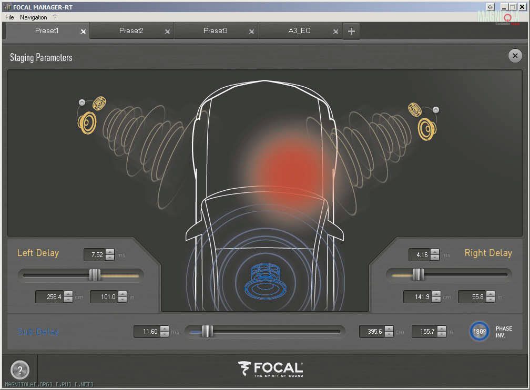This screenshot has height=390, width=530.
Task: Switch to the Preset2 tab
Action: tap(131, 31)
